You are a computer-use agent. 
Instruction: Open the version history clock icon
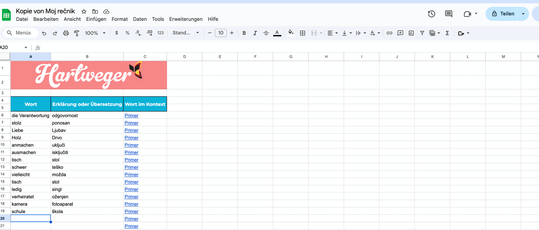click(x=431, y=14)
